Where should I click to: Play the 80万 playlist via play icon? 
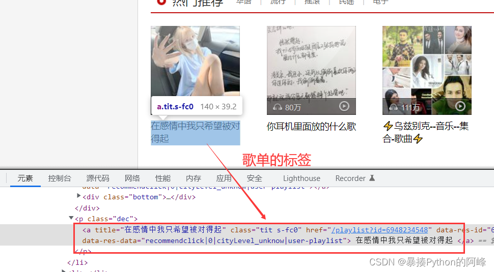[344, 107]
